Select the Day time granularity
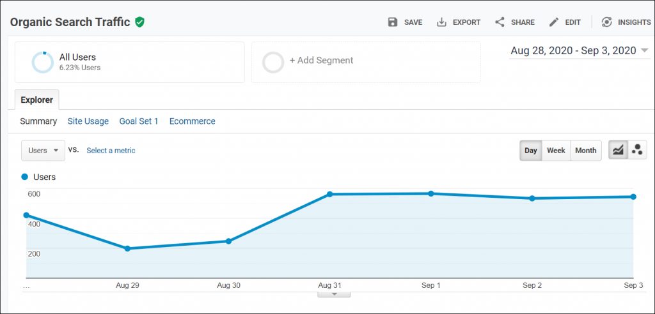Image resolution: width=655 pixels, height=314 pixels. (x=531, y=151)
